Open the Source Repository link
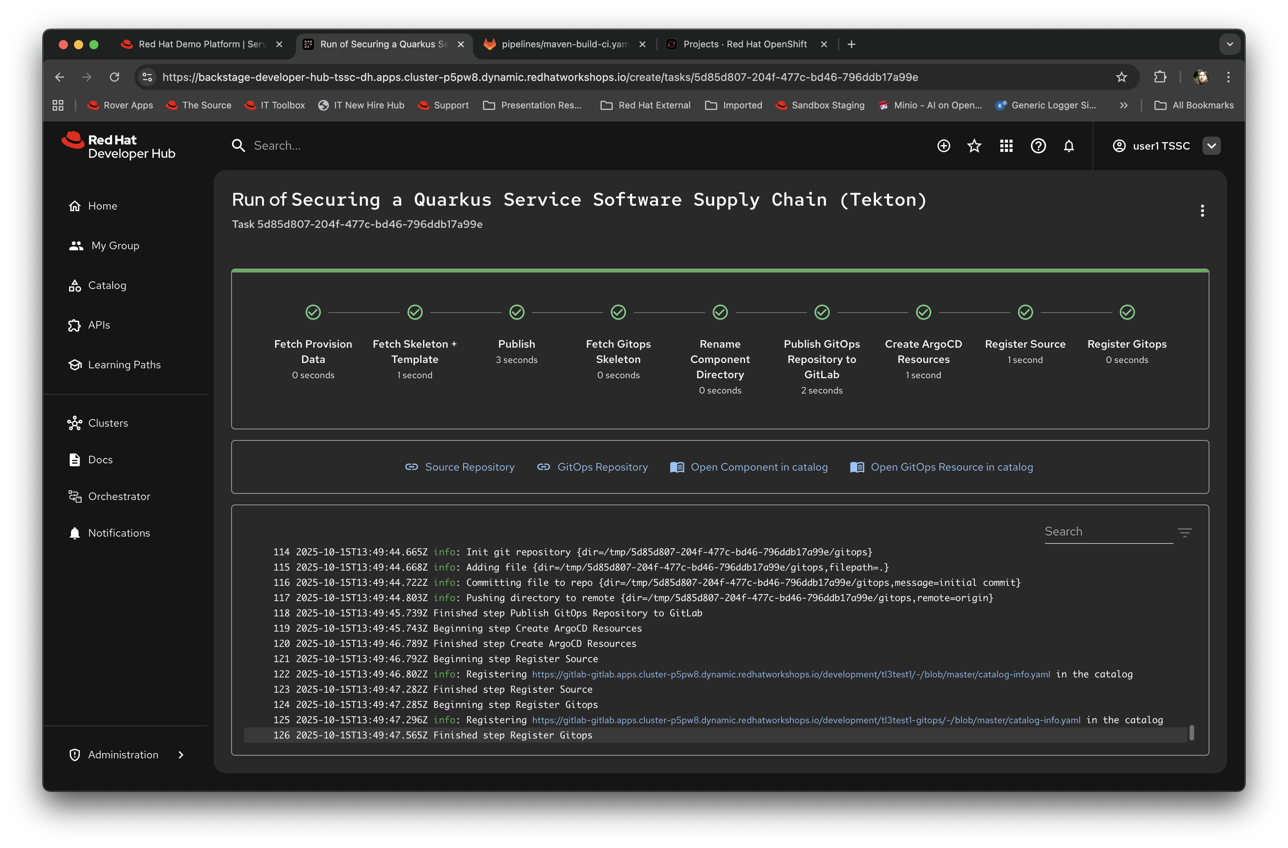This screenshot has width=1288, height=848. pyautogui.click(x=470, y=467)
